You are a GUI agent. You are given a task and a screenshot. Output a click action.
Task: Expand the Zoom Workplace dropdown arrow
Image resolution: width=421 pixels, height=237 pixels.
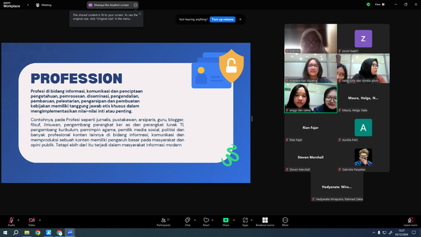point(28,5)
